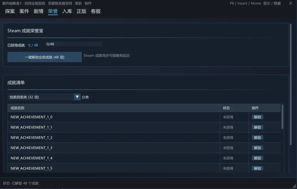
Task: Click 制作 in the title bar
Action: [x=88, y=3]
